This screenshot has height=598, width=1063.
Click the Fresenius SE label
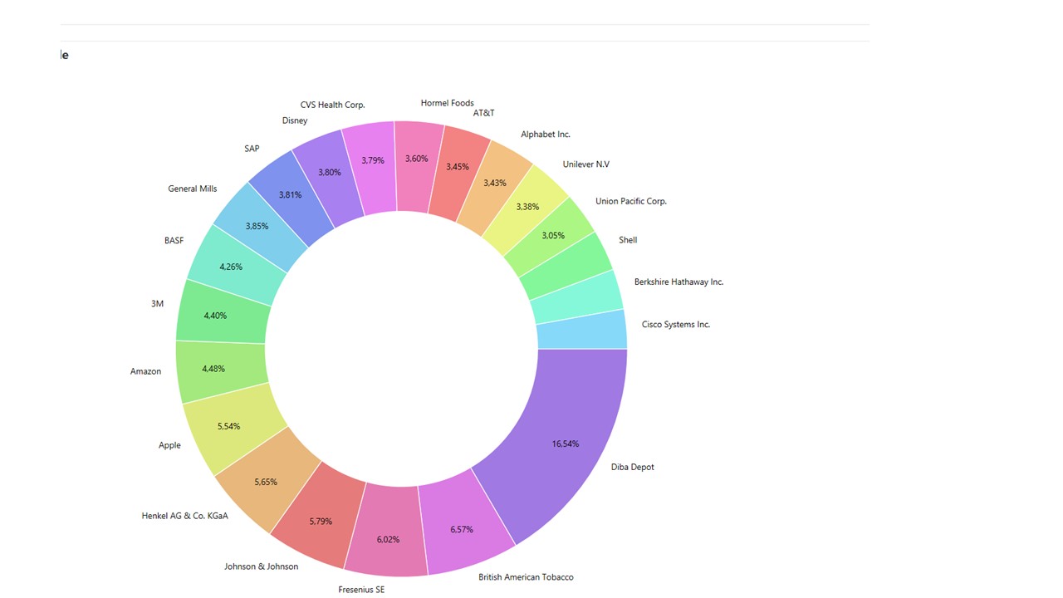tap(361, 590)
